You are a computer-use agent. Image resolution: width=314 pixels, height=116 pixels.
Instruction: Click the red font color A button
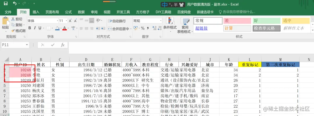(x=65, y=28)
